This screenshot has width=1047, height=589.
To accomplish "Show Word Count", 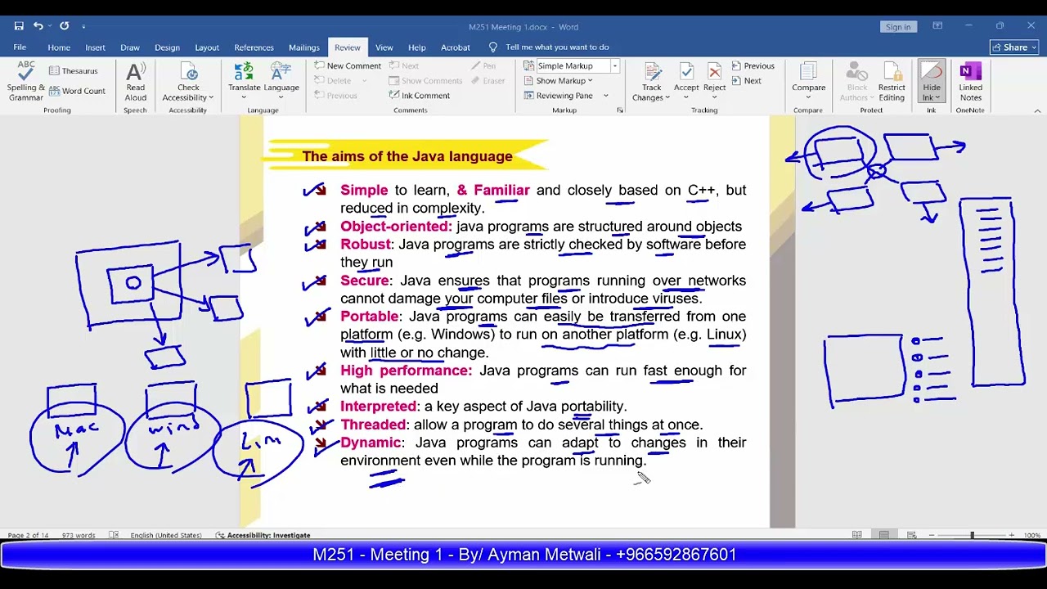I will coord(77,91).
